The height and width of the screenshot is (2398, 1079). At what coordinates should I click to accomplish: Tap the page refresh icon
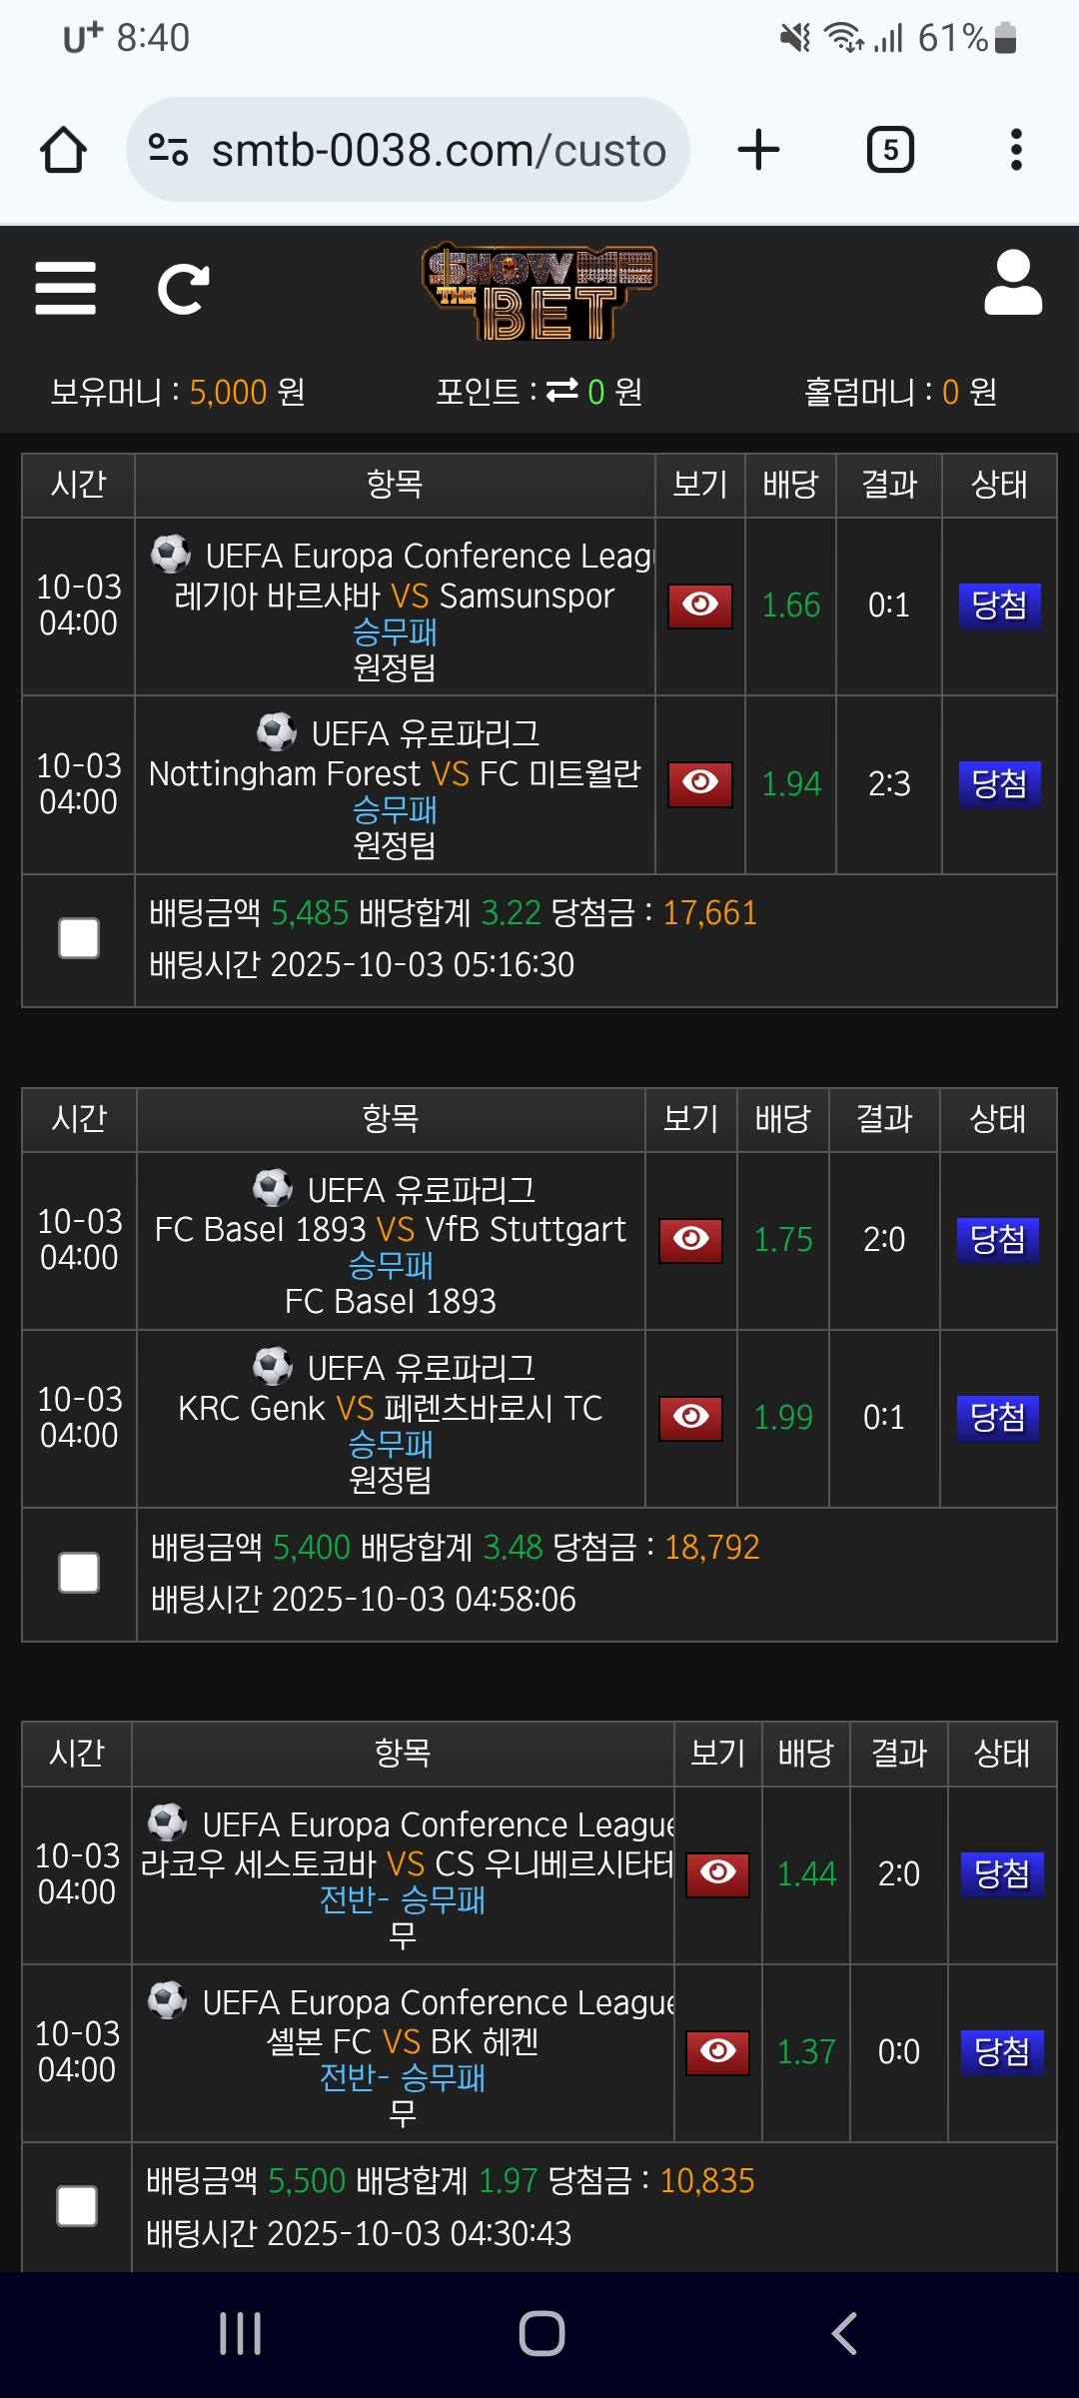pos(184,290)
